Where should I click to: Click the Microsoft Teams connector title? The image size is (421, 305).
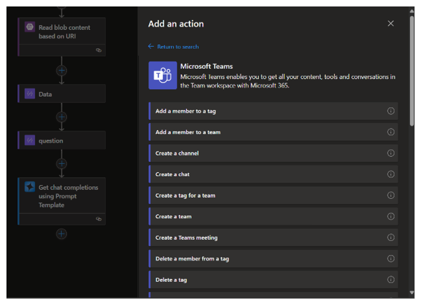pos(206,66)
